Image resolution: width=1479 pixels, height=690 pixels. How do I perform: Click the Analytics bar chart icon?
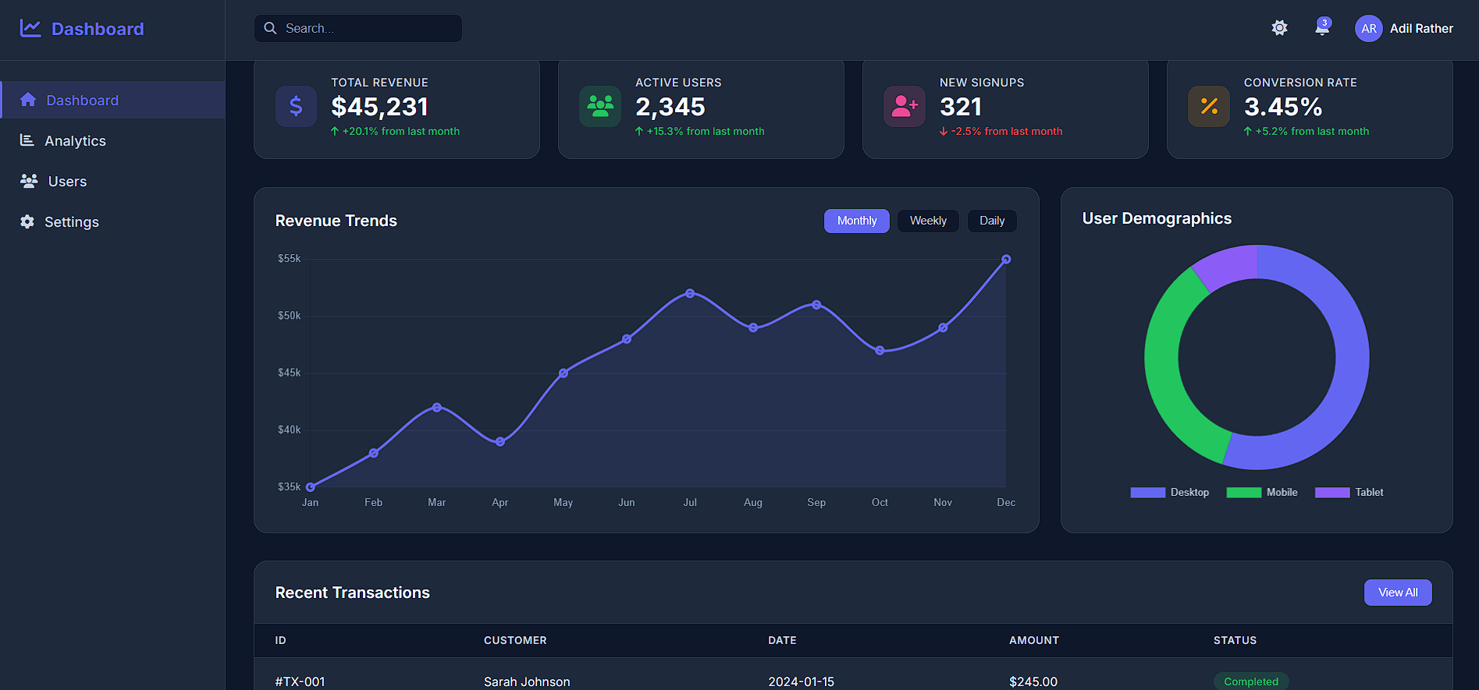coord(27,140)
